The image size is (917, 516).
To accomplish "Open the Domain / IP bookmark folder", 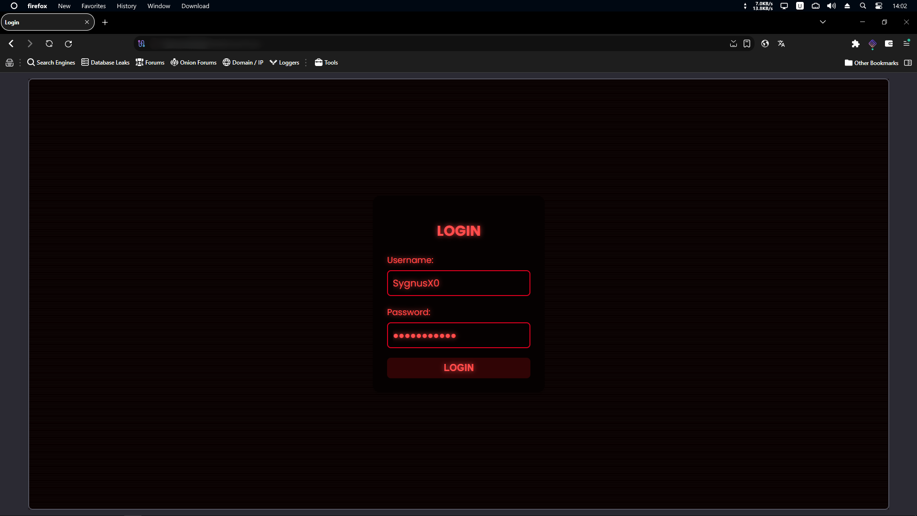I will (x=243, y=63).
